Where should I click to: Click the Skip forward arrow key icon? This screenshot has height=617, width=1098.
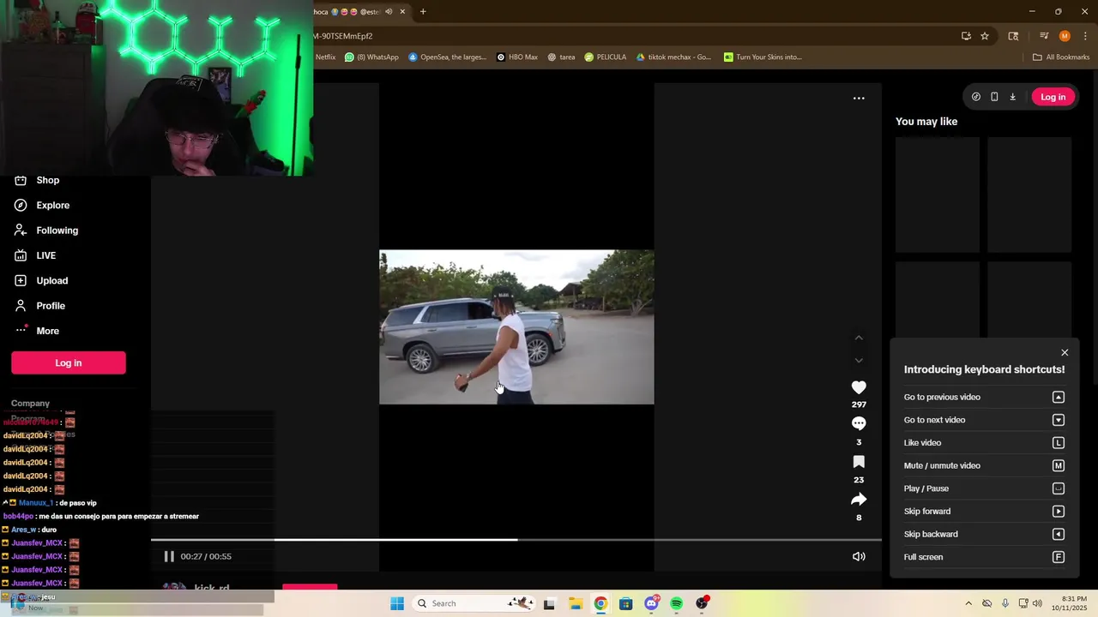pos(1059,512)
